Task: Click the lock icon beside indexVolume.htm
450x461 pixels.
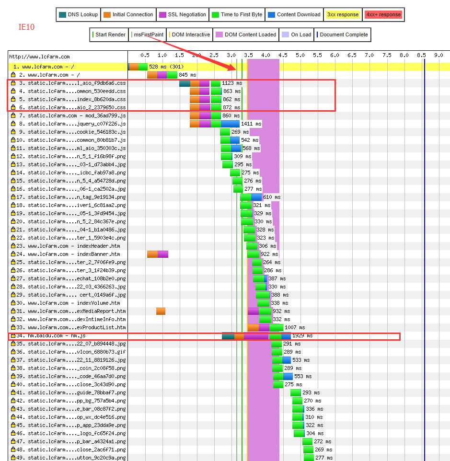Action: pos(13,303)
